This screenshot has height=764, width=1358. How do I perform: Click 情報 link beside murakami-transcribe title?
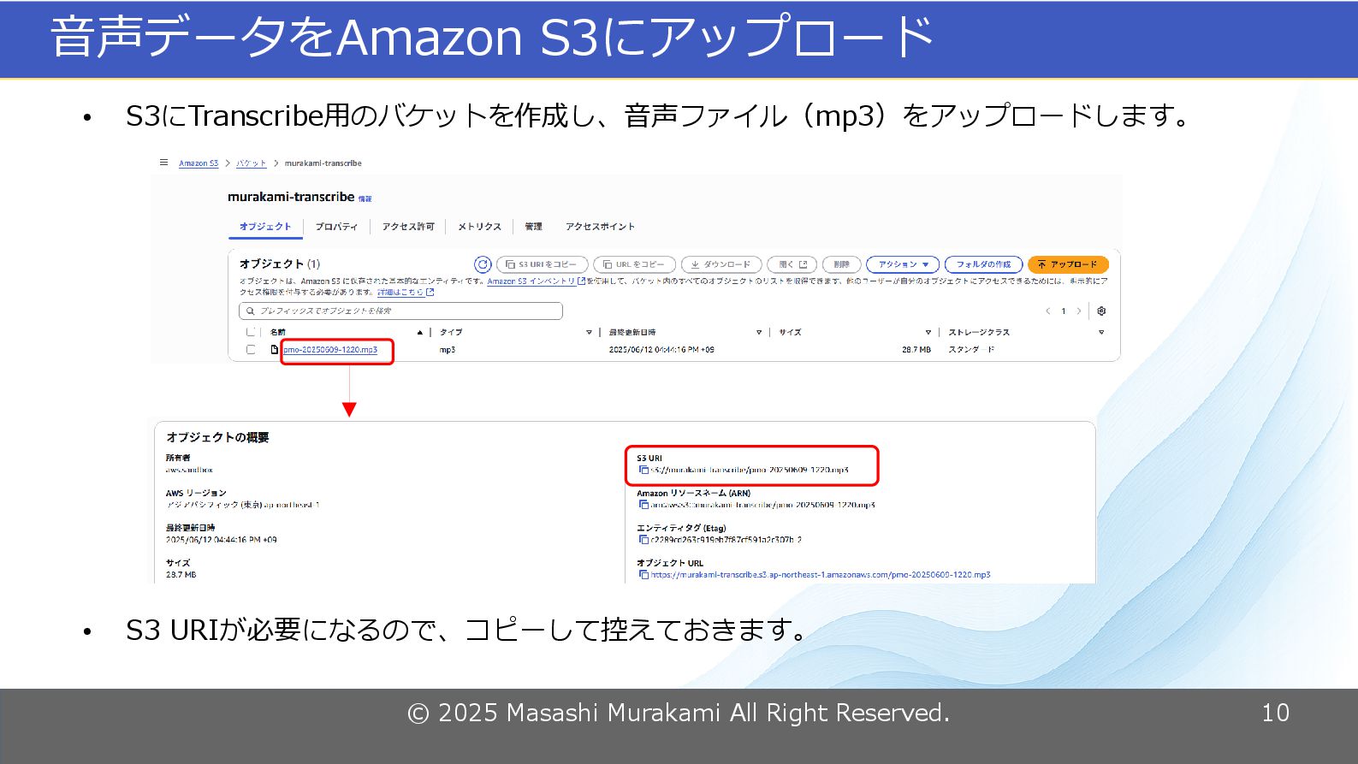pos(365,198)
